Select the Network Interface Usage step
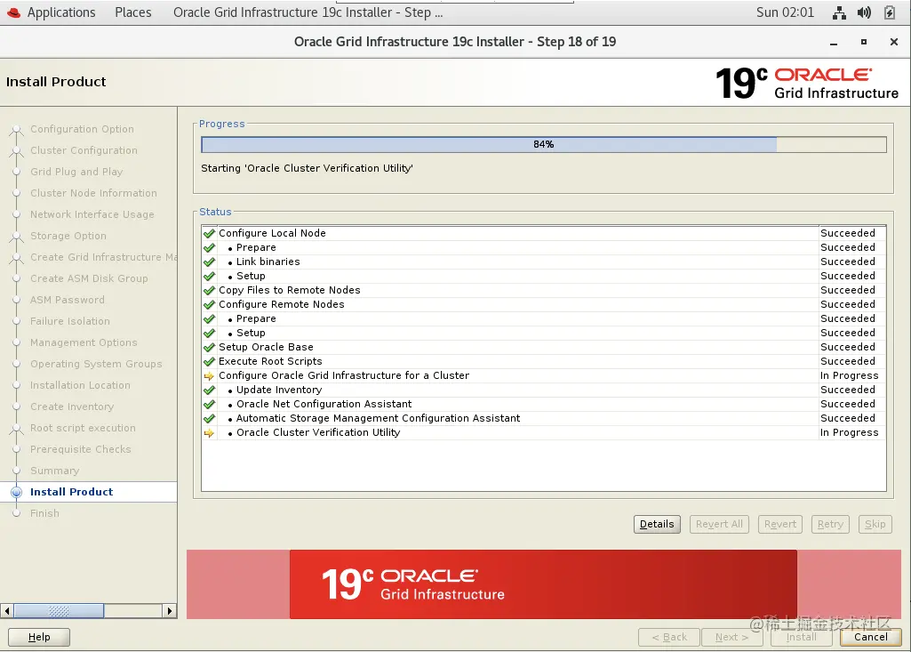 [92, 214]
